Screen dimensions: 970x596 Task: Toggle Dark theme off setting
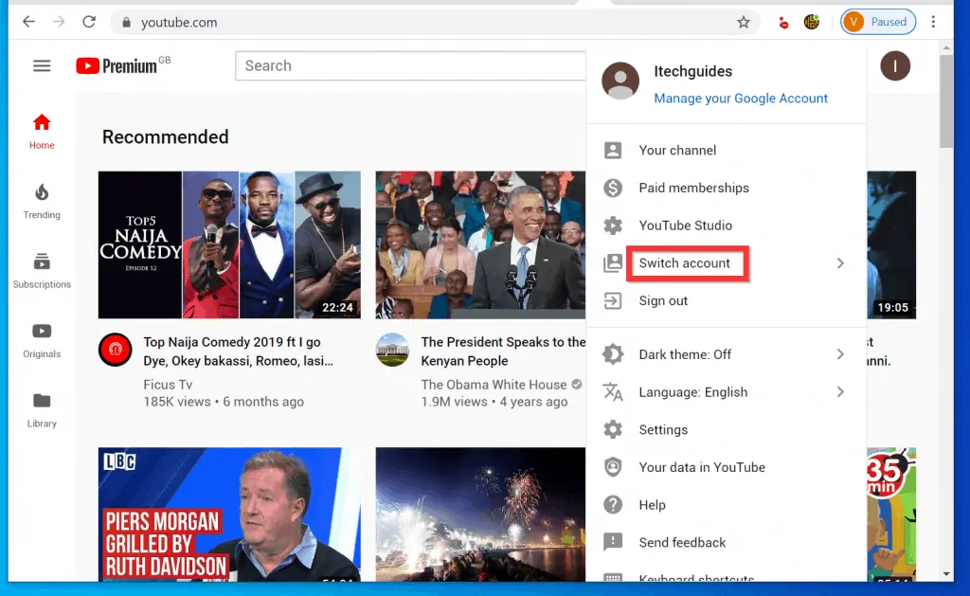(x=685, y=353)
